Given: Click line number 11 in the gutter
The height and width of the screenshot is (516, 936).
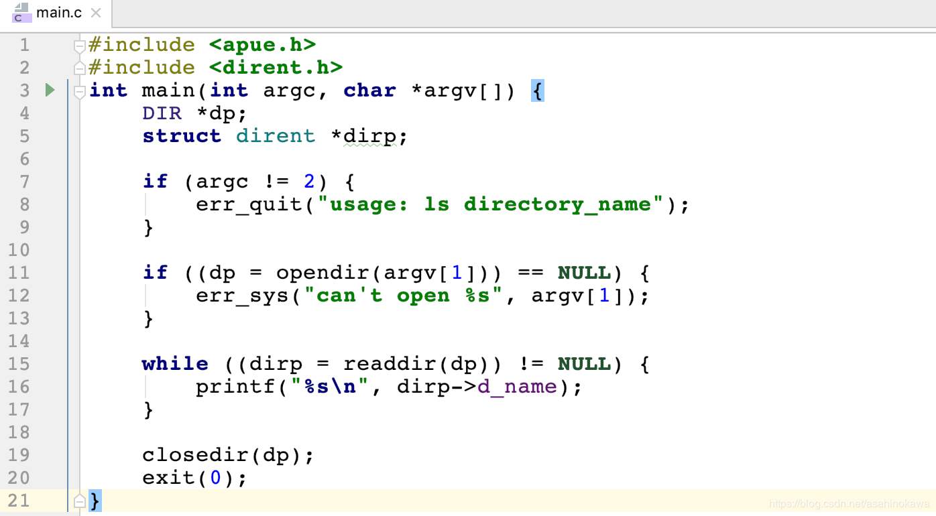Looking at the screenshot, I should [x=19, y=273].
